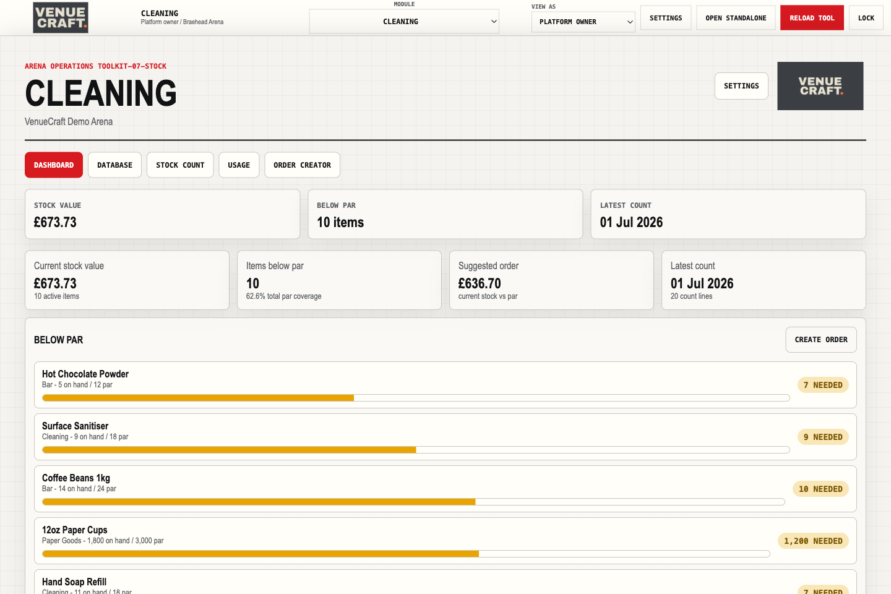
Task: Click the 'VenueCraft Demo Arena' subtitle
Action: click(x=69, y=122)
